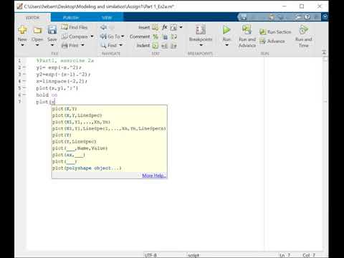Expand the Run dropdown arrow
This screenshot has height=258, width=344.
point(226,45)
